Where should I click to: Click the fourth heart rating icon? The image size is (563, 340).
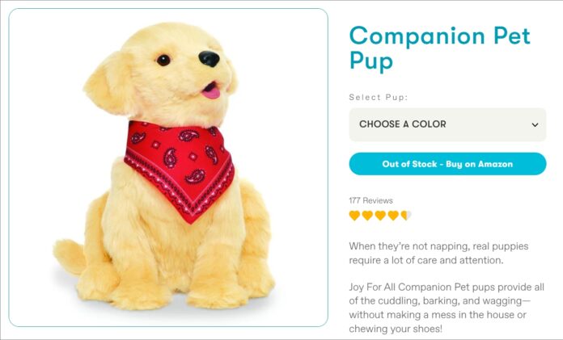(x=393, y=216)
